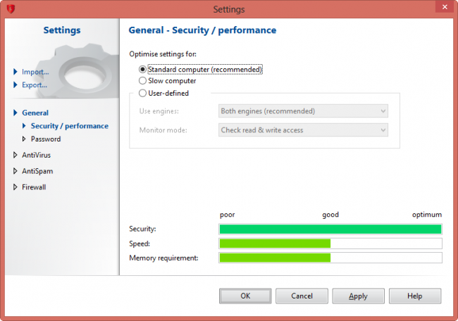Click the Speed level bar

click(x=330, y=244)
